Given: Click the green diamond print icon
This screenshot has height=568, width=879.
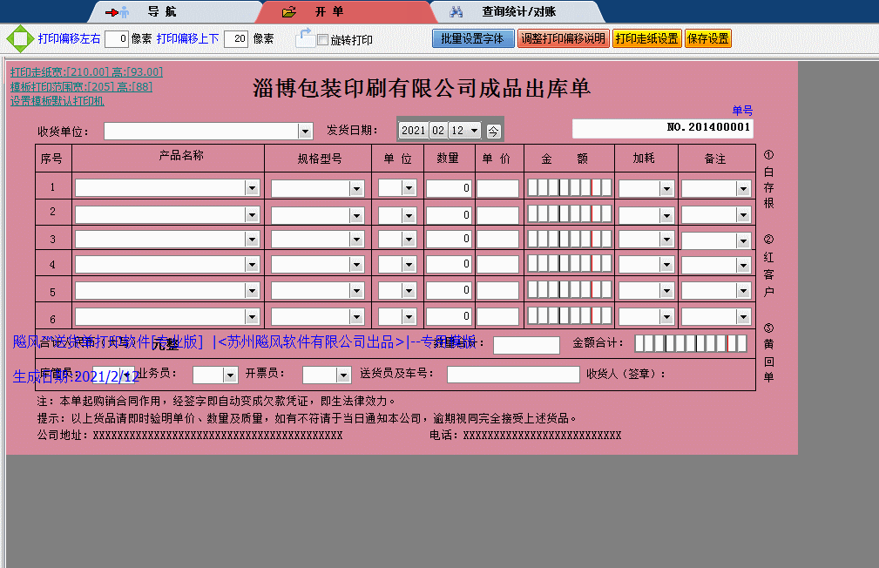Looking at the screenshot, I should (x=17, y=38).
